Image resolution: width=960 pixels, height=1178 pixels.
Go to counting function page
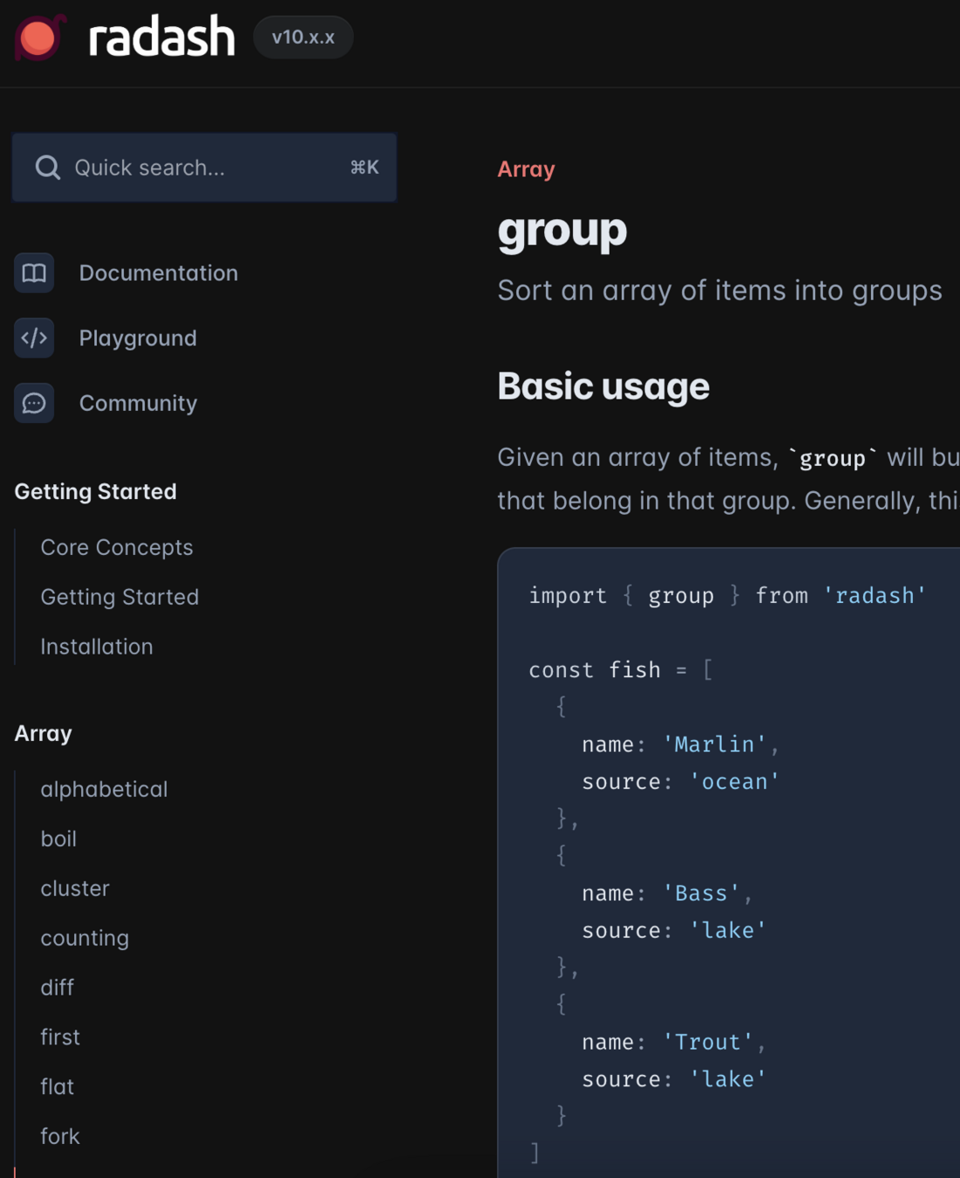[x=85, y=938]
